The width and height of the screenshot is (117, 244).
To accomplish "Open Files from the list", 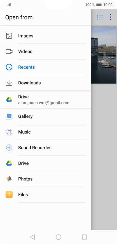I will tap(46, 195).
